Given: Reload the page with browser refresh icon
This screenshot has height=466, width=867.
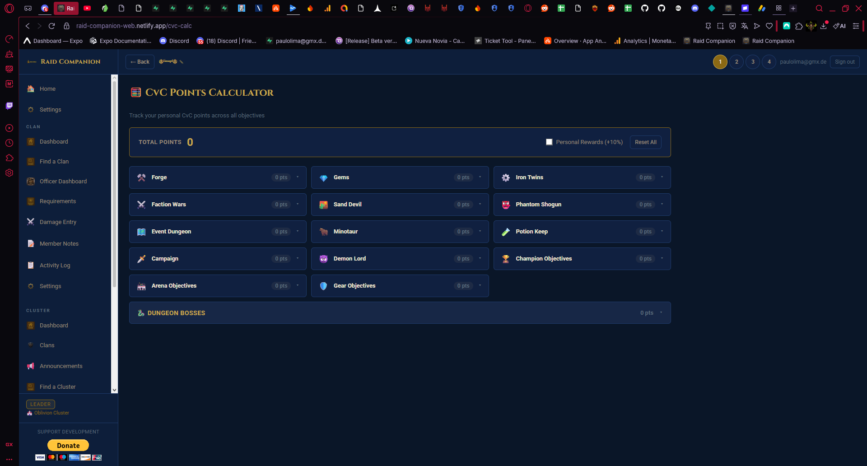Looking at the screenshot, I should click(51, 26).
